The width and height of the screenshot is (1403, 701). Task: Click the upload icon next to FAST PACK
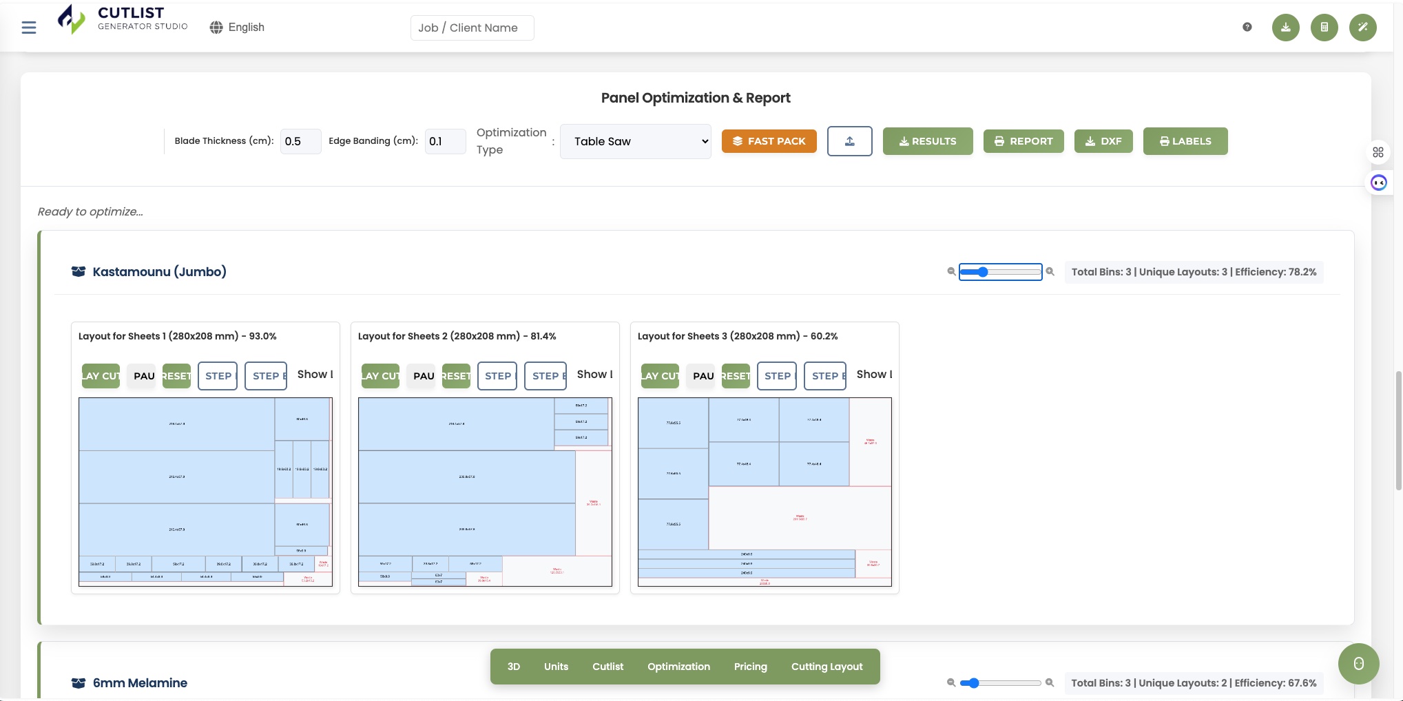[849, 141]
